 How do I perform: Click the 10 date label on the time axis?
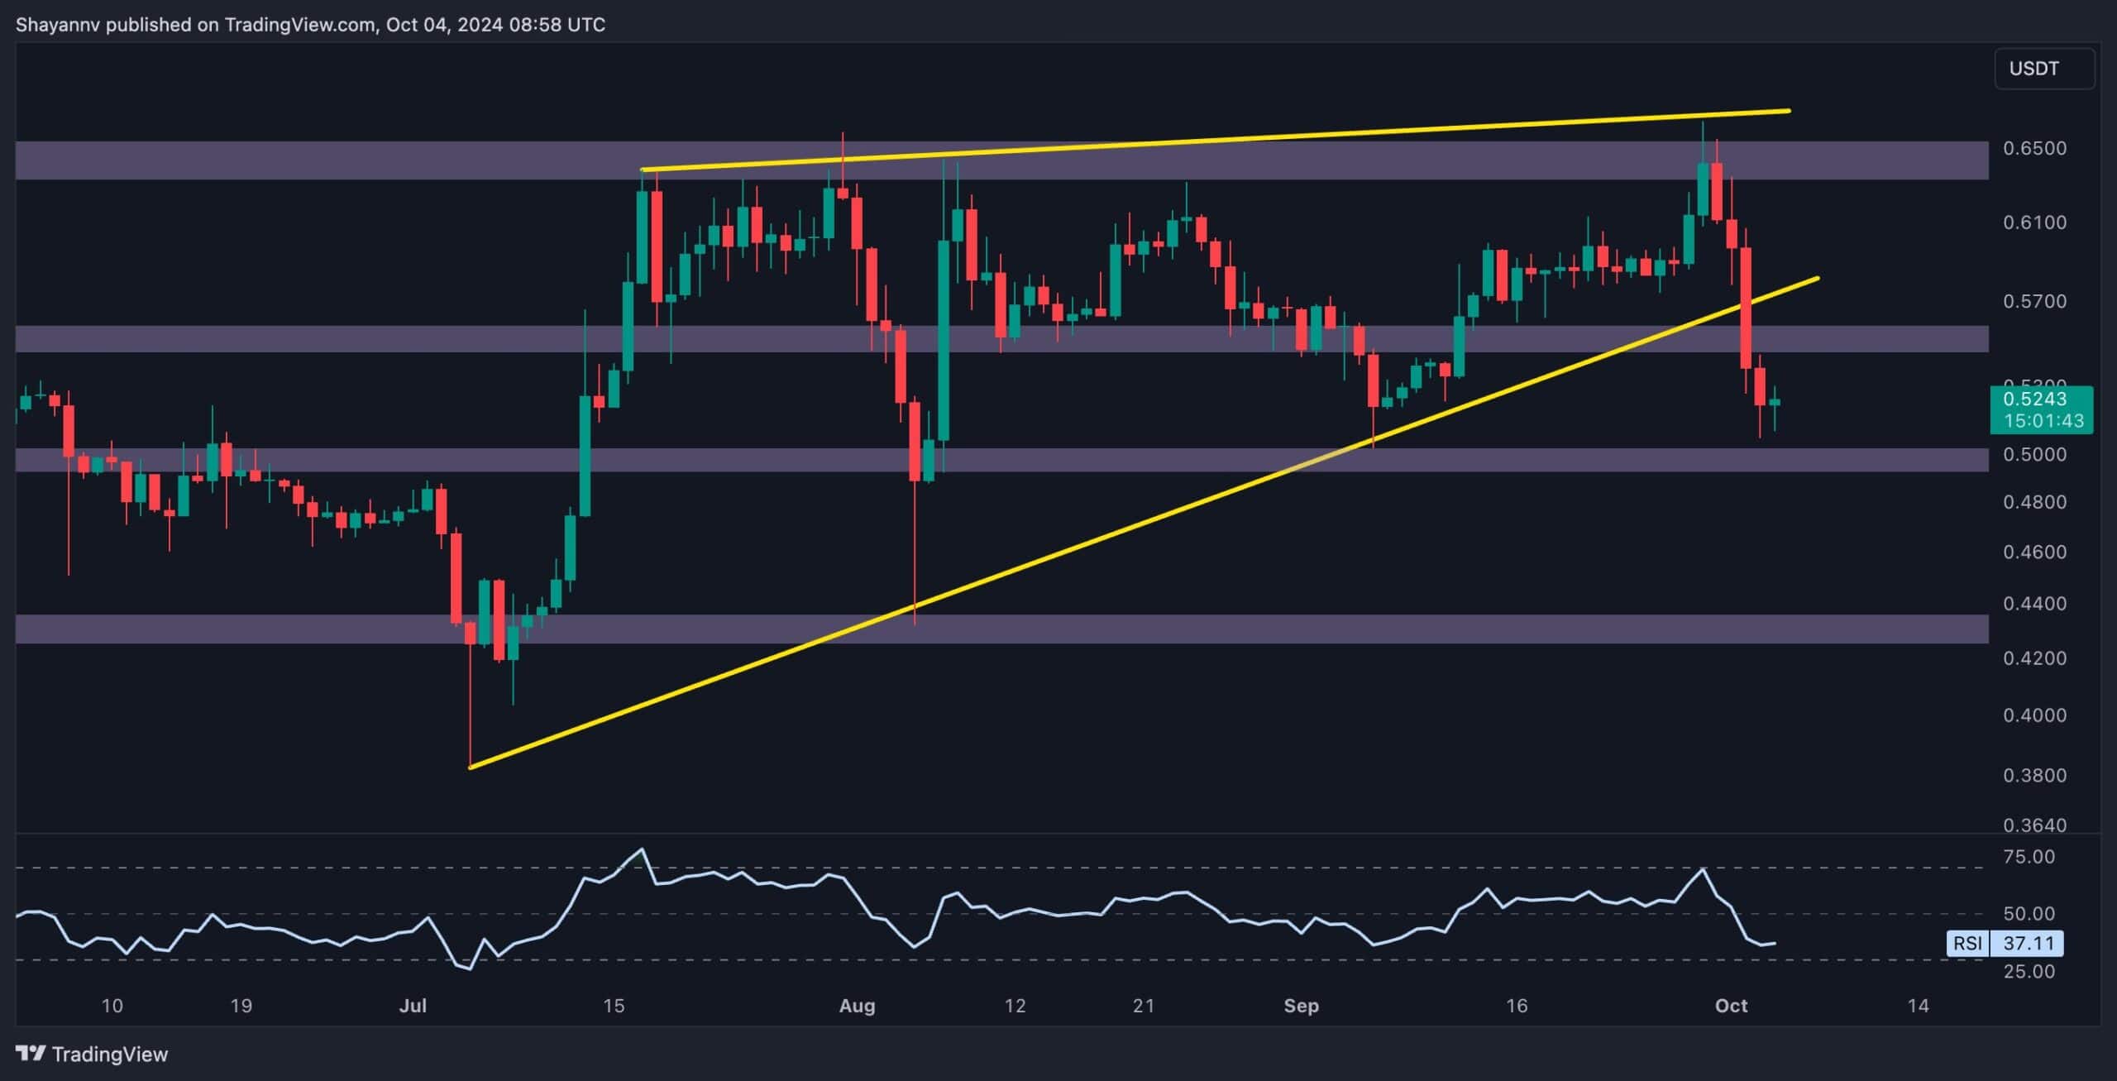pyautogui.click(x=112, y=1006)
